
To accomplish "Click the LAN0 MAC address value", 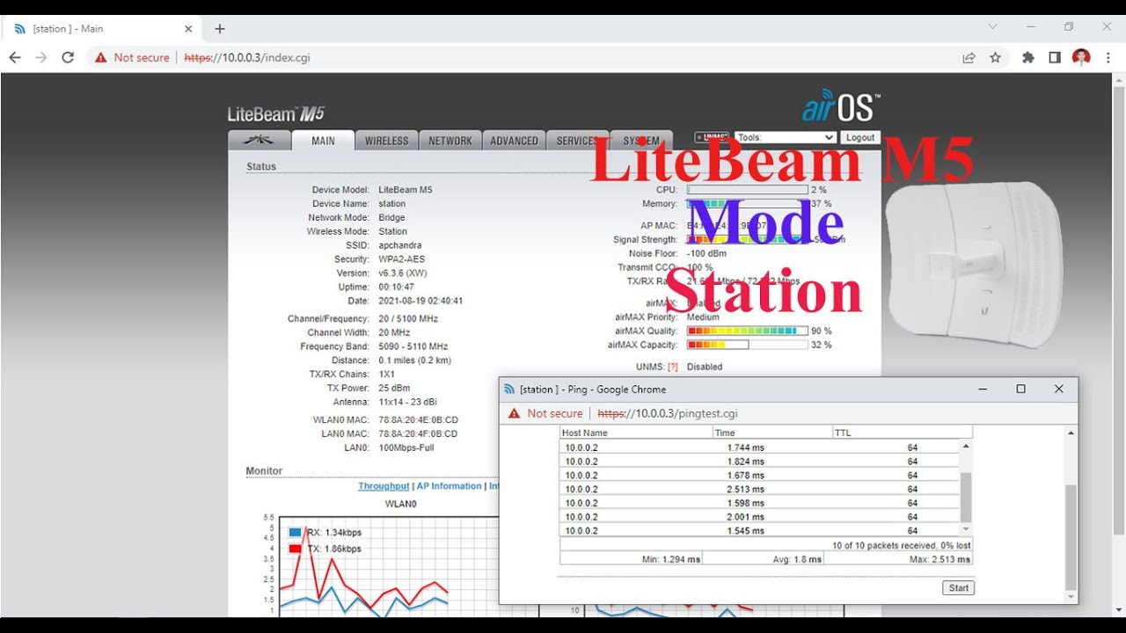I will coord(418,434).
